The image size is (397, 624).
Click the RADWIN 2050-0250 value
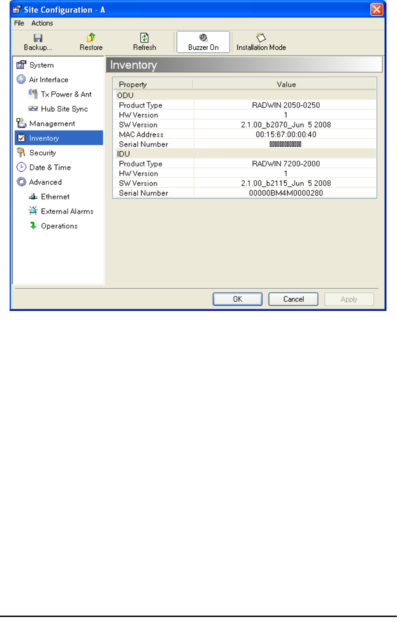point(286,105)
